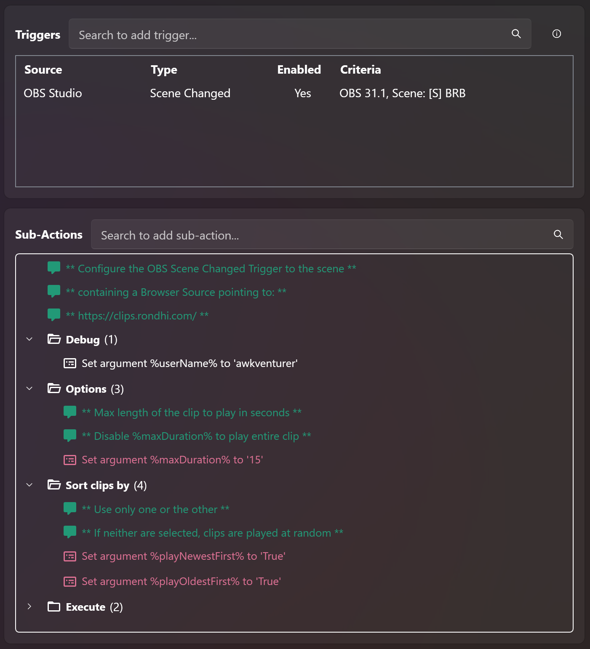
Task: Click the sub-action search magnifier icon
Action: pyautogui.click(x=558, y=234)
